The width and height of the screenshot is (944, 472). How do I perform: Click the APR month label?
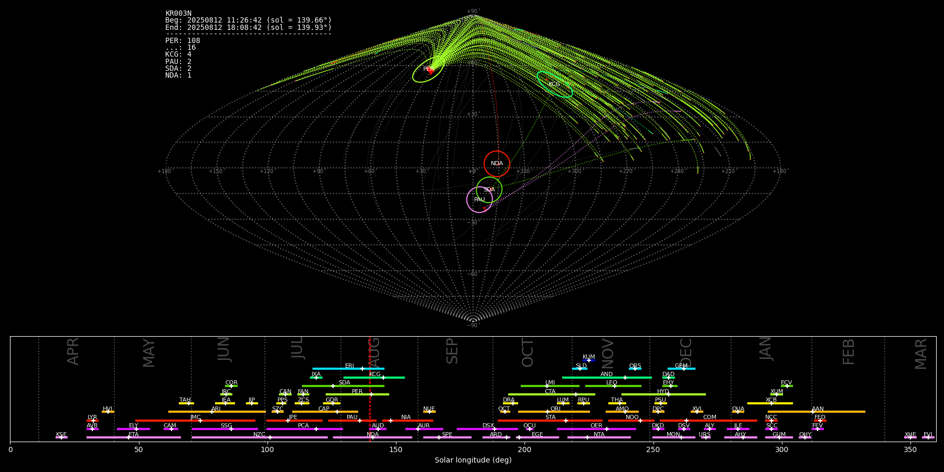coord(73,351)
